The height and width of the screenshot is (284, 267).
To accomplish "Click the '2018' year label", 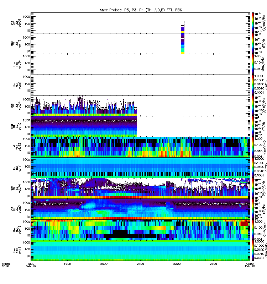I will (5, 266).
